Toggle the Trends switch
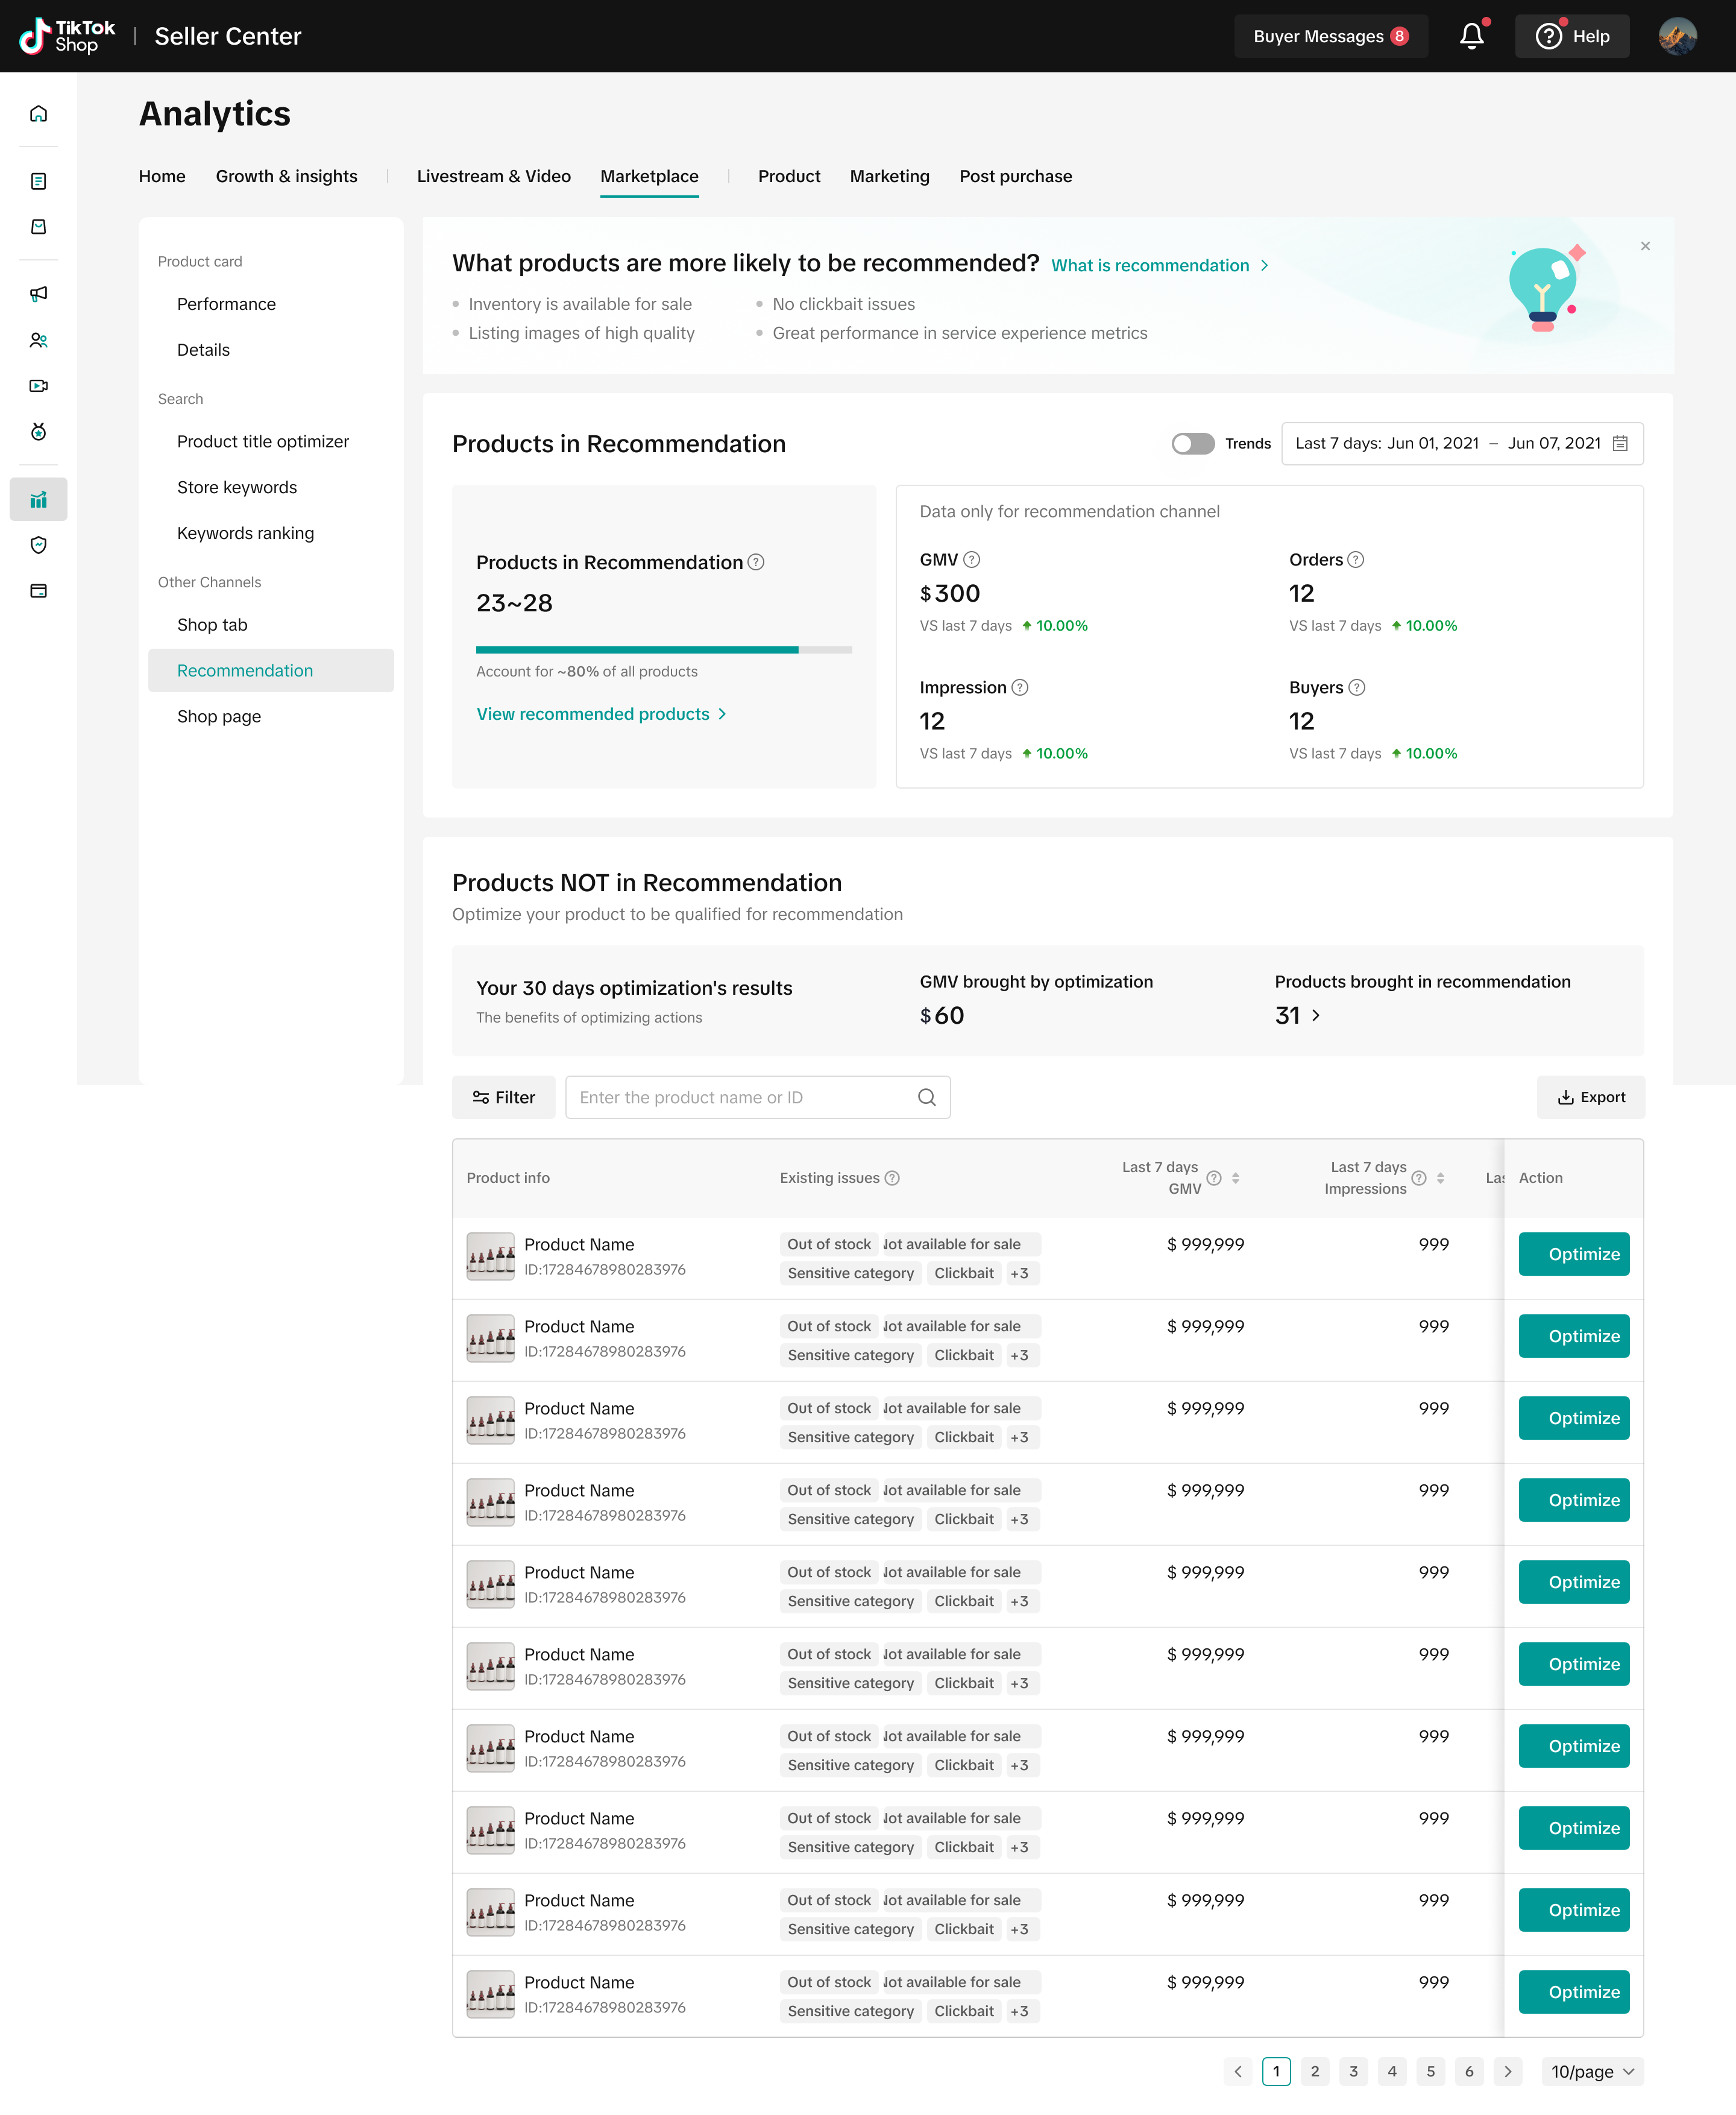This screenshot has height=2115, width=1736. (1192, 443)
